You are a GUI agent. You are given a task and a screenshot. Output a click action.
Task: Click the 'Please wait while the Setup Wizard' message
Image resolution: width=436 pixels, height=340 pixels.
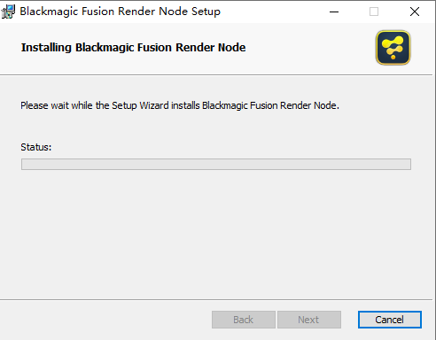[x=180, y=105]
